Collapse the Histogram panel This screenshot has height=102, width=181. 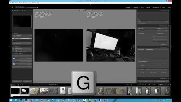168,11
